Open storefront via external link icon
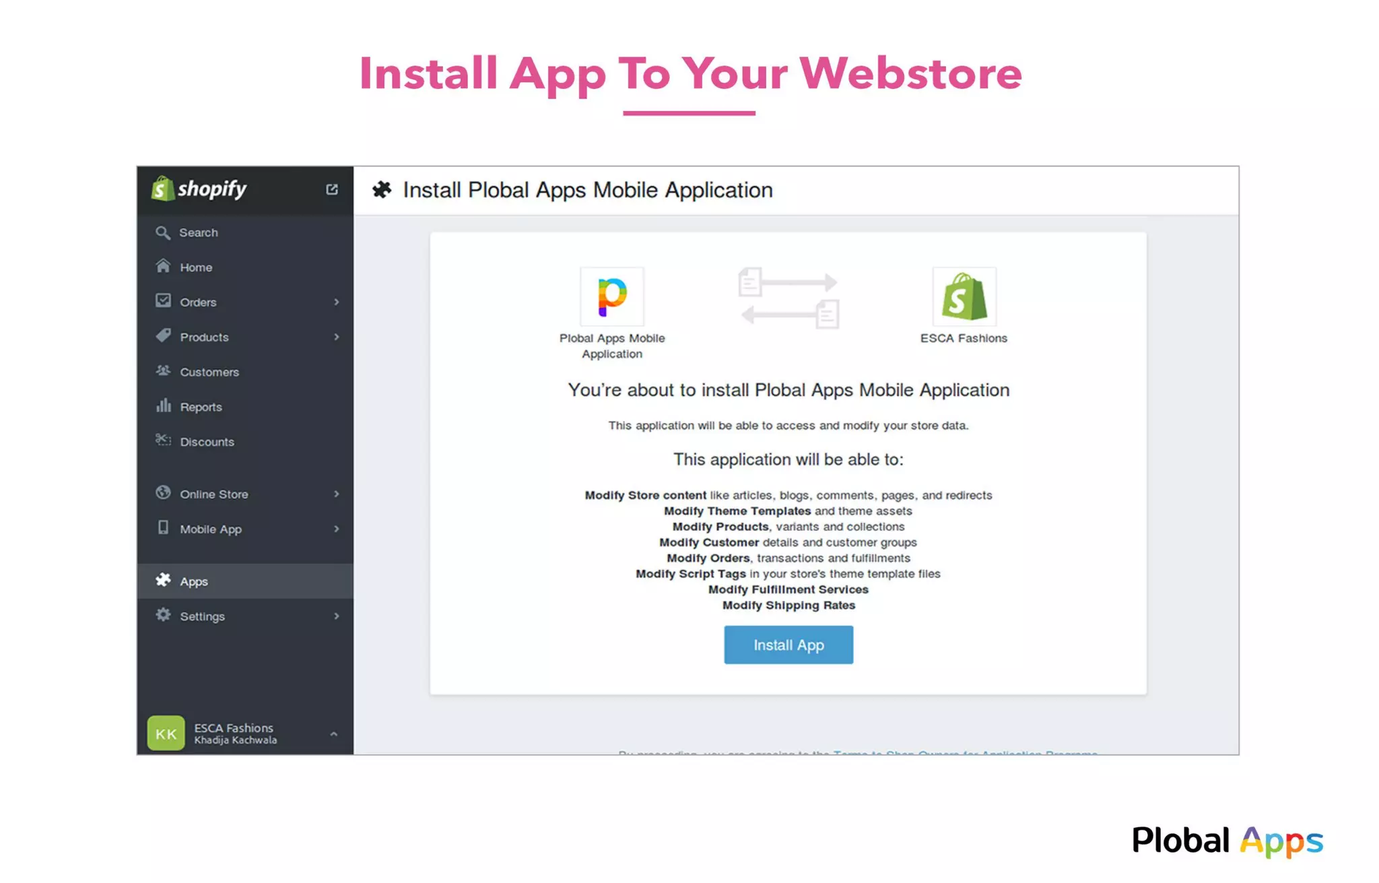1379x883 pixels. 331,189
